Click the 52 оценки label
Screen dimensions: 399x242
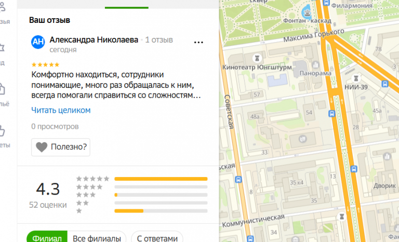(x=48, y=205)
